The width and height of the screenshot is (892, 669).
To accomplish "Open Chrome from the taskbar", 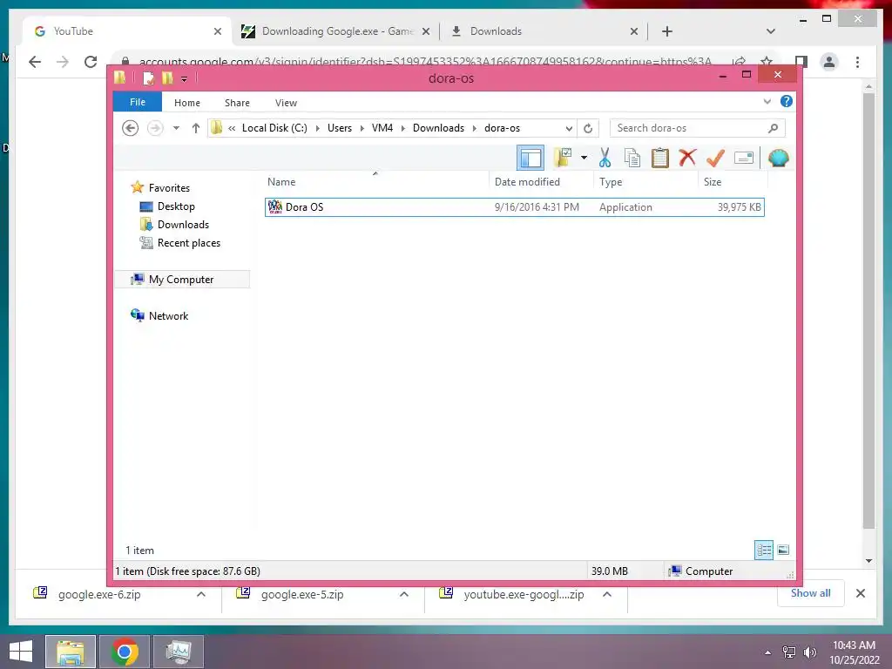I will [x=125, y=652].
